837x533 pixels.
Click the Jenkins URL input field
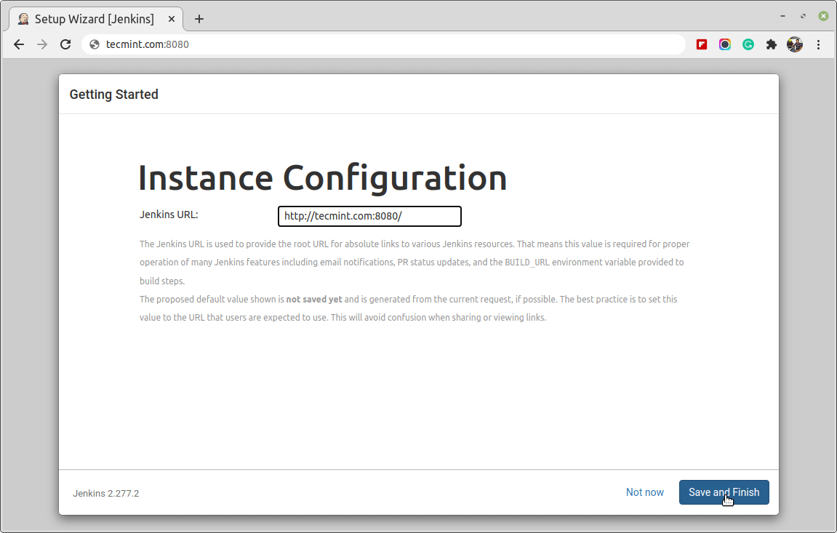click(x=369, y=216)
